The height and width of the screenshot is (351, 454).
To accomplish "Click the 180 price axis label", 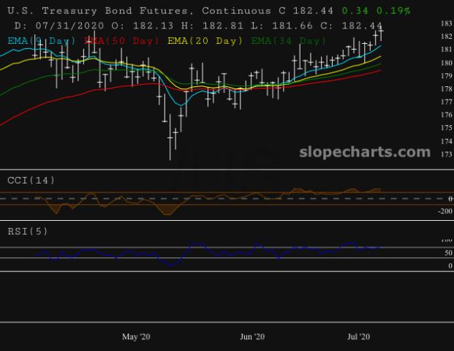I will tap(445, 63).
